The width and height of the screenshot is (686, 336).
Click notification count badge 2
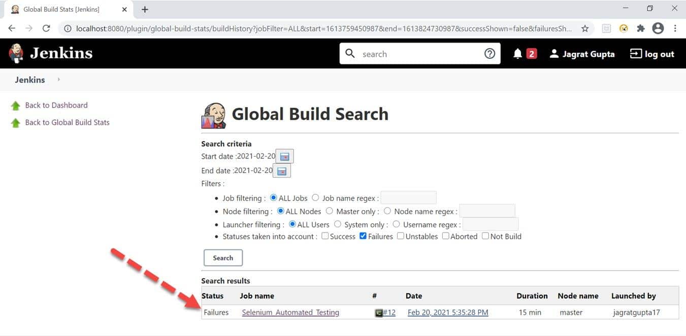532,54
